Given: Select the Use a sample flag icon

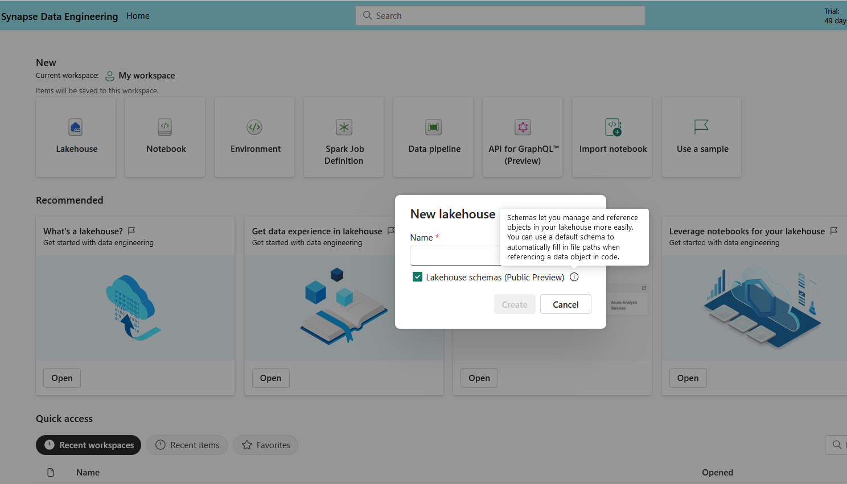Looking at the screenshot, I should point(701,127).
